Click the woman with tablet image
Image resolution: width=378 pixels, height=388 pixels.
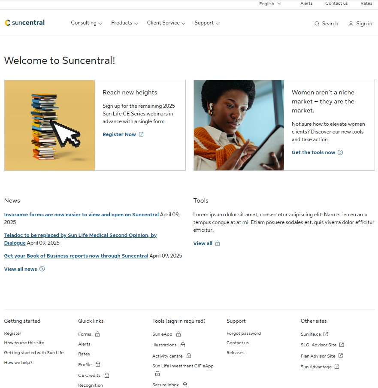239,125
